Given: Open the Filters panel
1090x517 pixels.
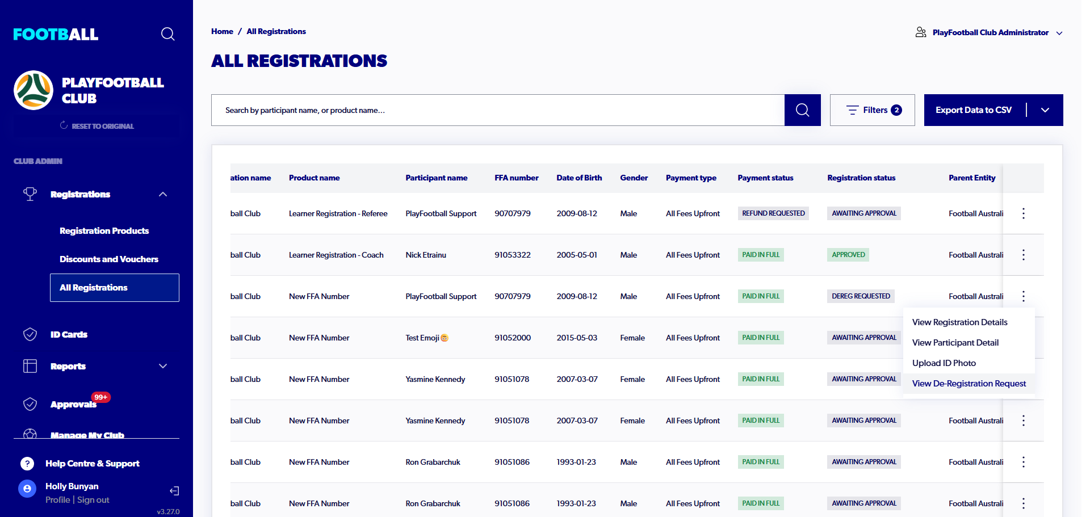Looking at the screenshot, I should (873, 110).
